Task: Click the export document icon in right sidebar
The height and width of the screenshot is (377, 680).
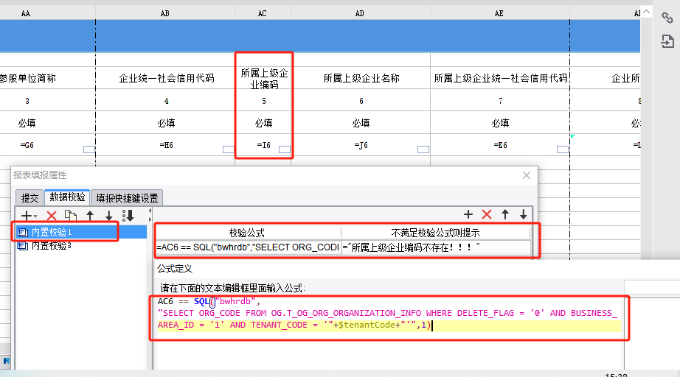Action: coord(667,41)
